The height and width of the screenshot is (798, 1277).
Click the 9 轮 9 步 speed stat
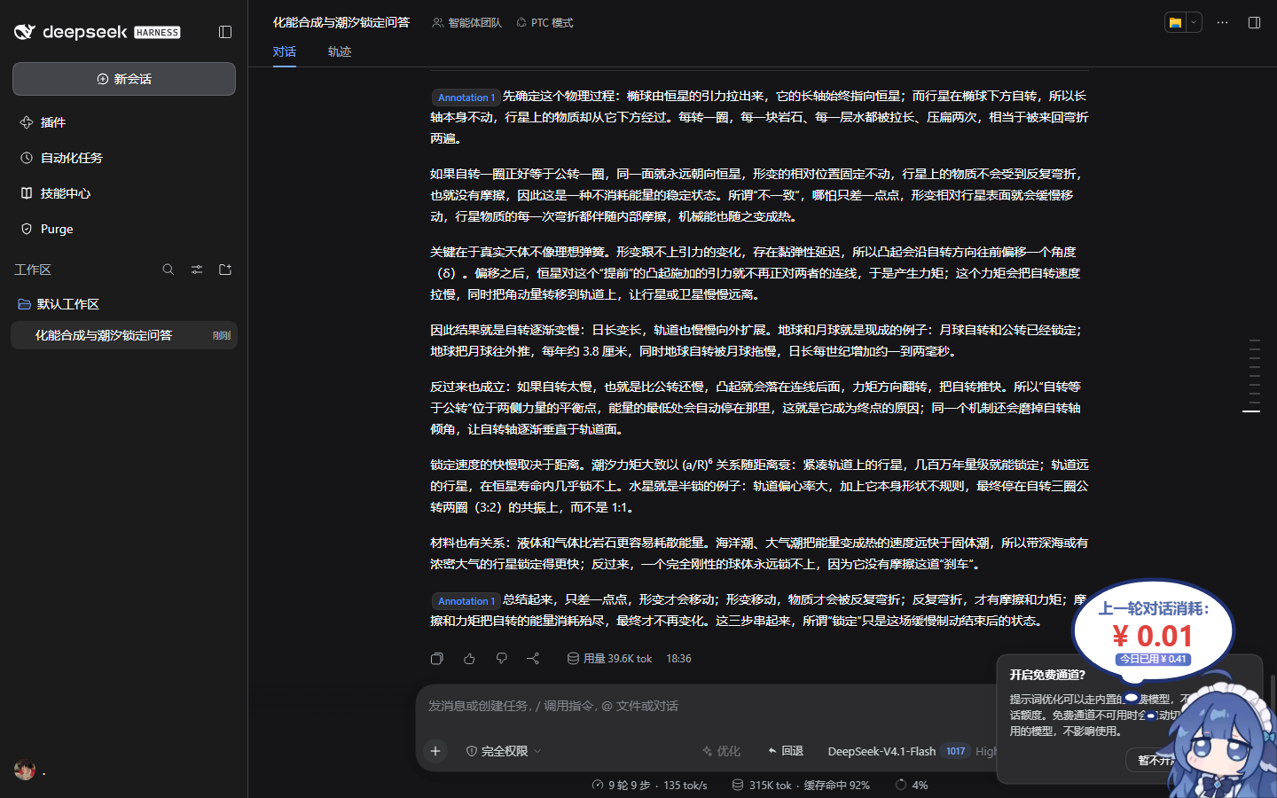click(649, 786)
